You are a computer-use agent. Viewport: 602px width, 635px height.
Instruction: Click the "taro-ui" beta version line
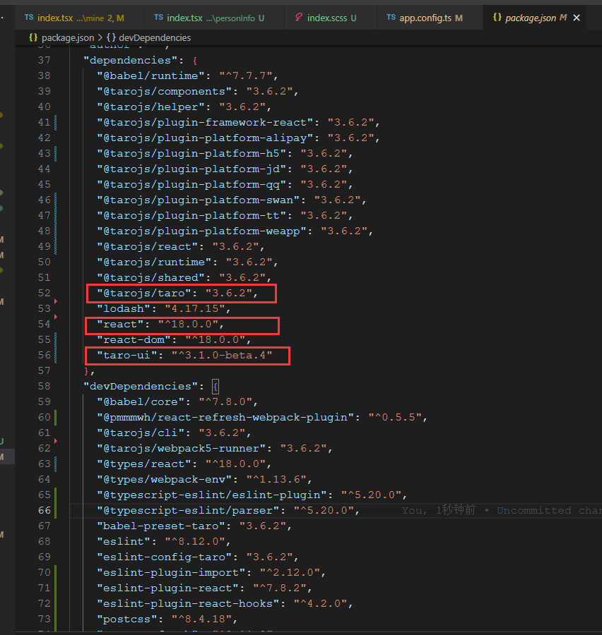point(184,355)
